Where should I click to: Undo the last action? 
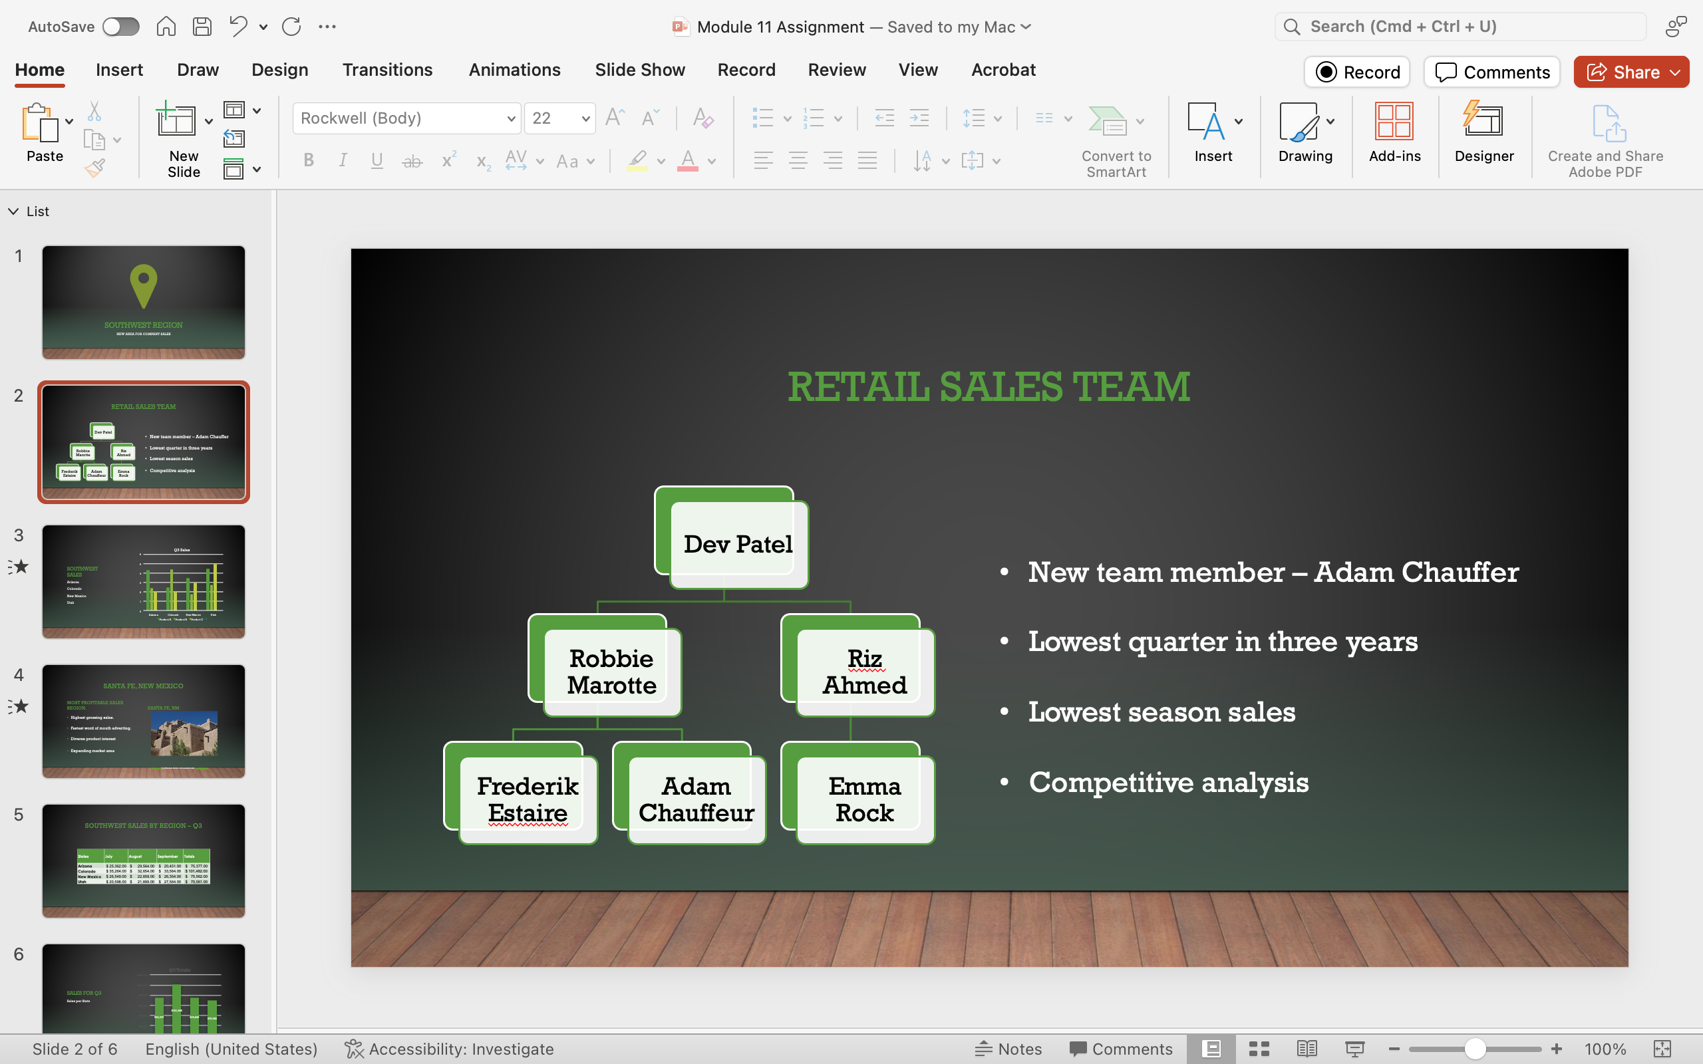(238, 27)
